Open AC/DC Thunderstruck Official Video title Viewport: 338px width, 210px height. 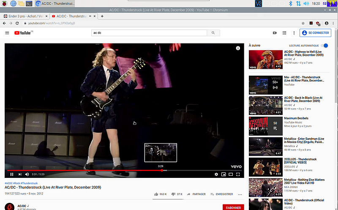pyautogui.click(x=304, y=202)
